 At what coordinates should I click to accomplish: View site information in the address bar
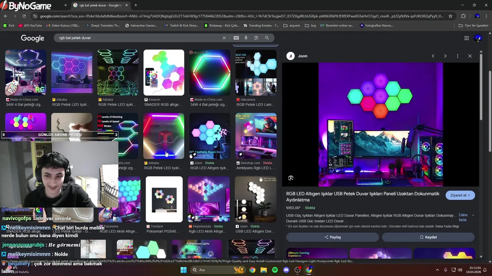tap(35, 16)
